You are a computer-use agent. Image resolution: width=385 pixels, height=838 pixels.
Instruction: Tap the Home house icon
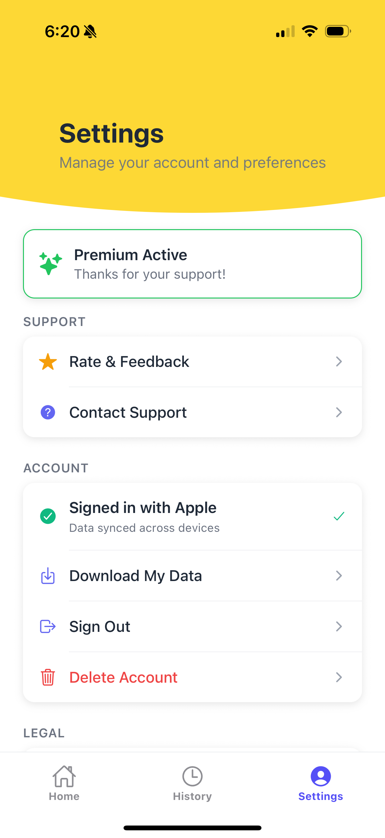coord(64,776)
